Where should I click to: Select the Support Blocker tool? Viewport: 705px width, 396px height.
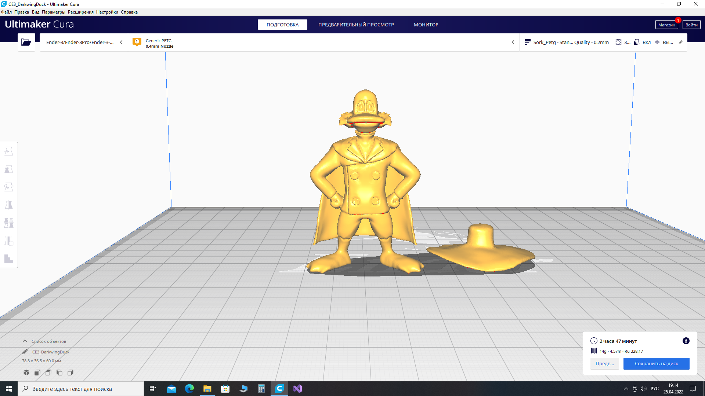coord(9,241)
